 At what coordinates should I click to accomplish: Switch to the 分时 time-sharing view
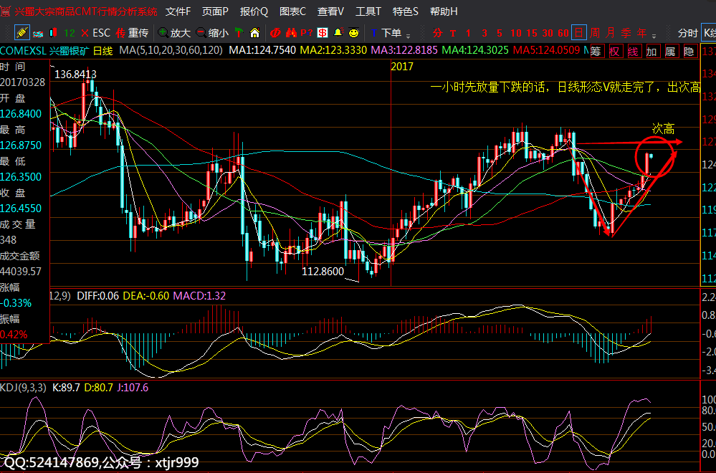(x=687, y=33)
